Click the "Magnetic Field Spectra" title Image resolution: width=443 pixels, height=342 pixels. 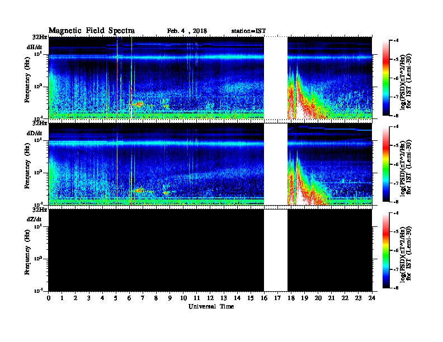pos(91,31)
